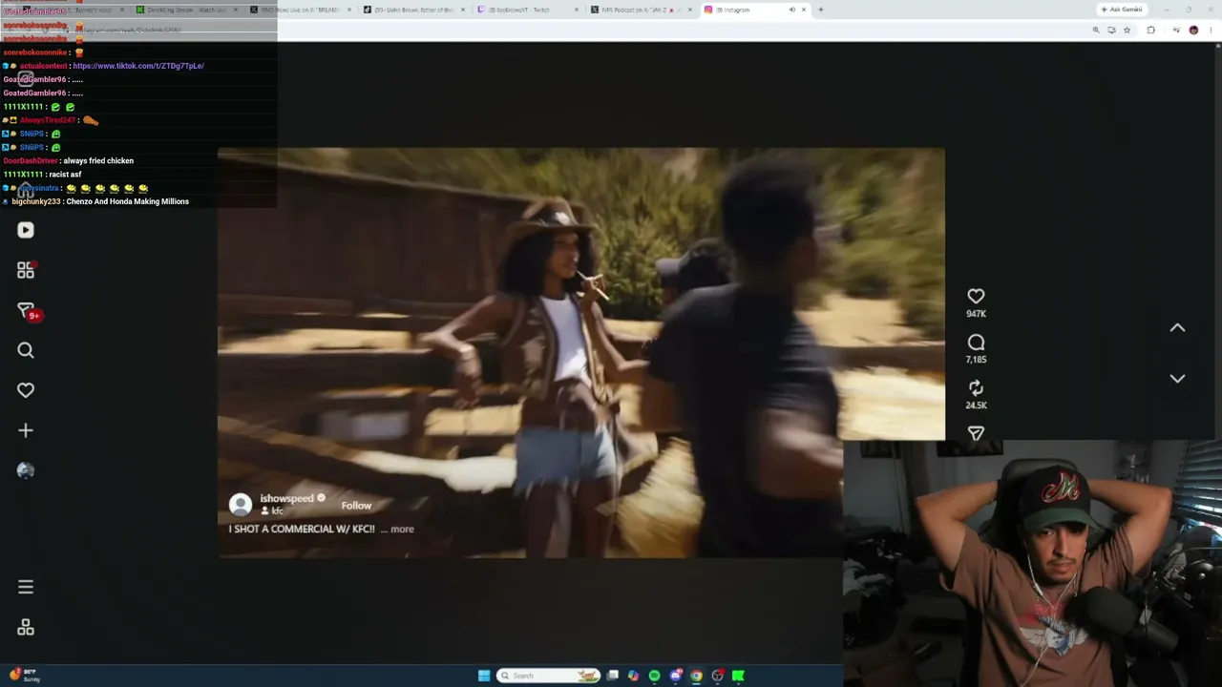Viewport: 1222px width, 687px height.
Task: Follow the ishowspeed account
Action: (x=356, y=506)
